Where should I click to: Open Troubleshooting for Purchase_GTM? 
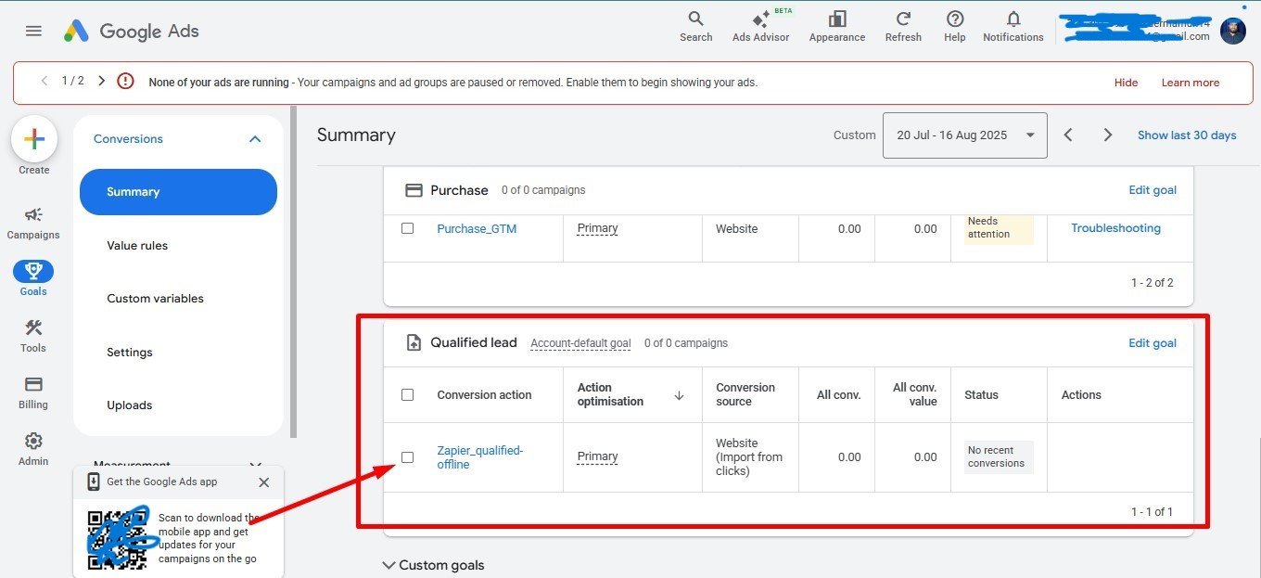tap(1115, 228)
